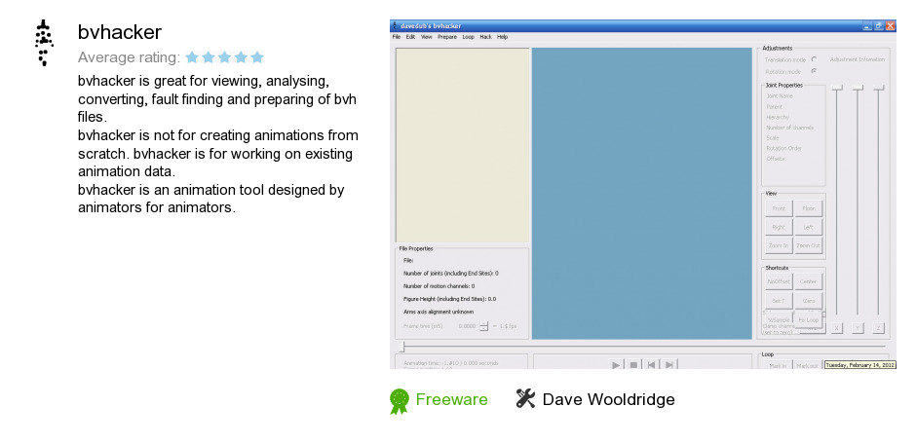The height and width of the screenshot is (444, 916).
Task: Open the Prepare menu
Action: (447, 37)
